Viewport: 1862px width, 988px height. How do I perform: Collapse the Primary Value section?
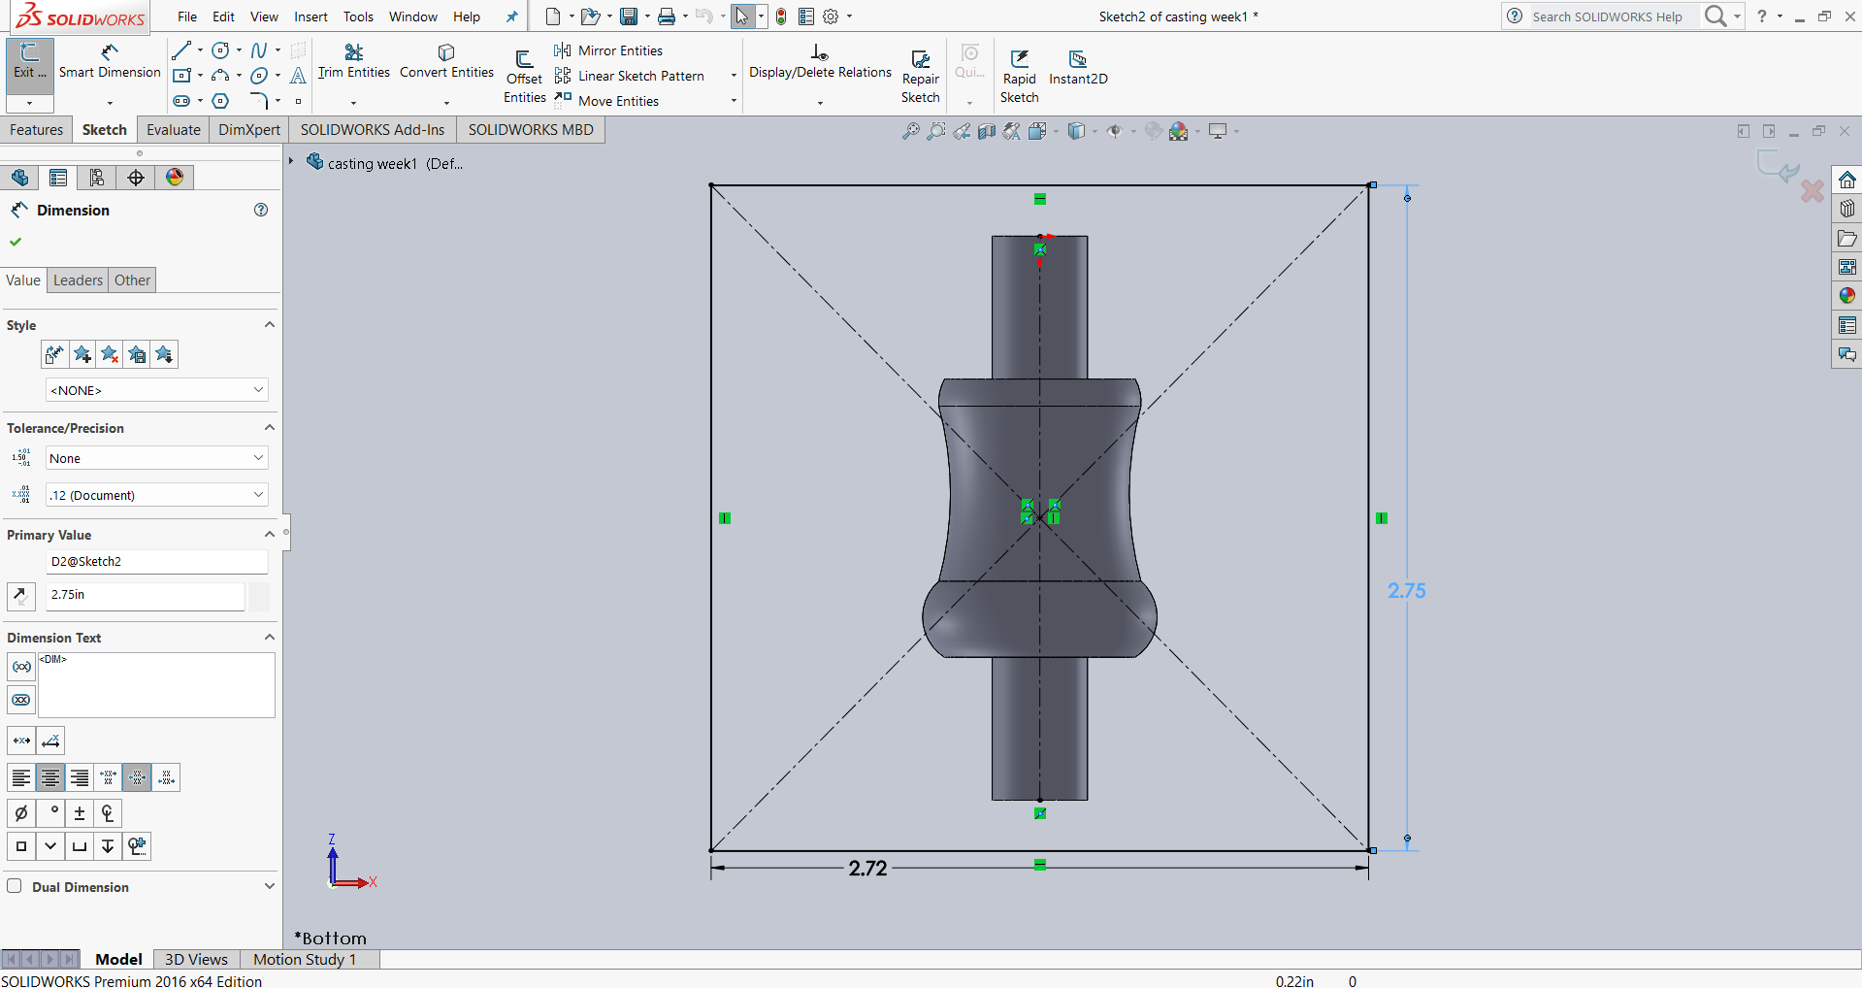(x=270, y=535)
